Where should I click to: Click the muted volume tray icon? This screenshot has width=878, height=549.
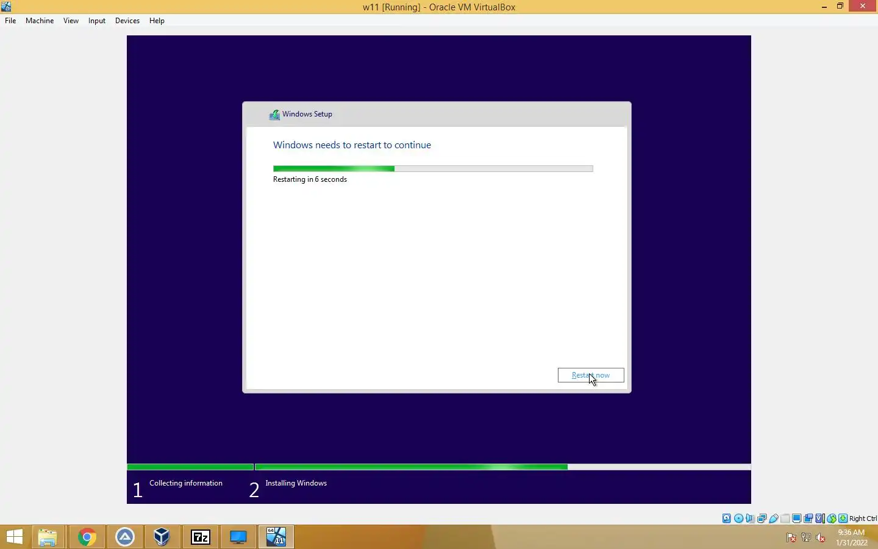(x=821, y=537)
